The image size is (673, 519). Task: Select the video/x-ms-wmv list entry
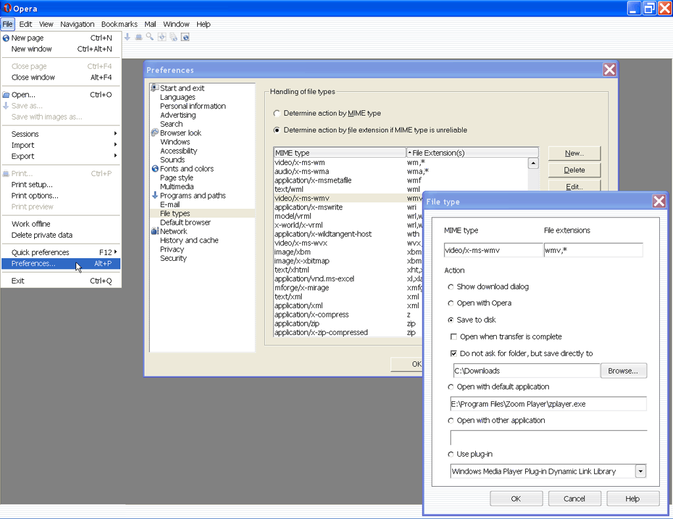pyautogui.click(x=309, y=198)
